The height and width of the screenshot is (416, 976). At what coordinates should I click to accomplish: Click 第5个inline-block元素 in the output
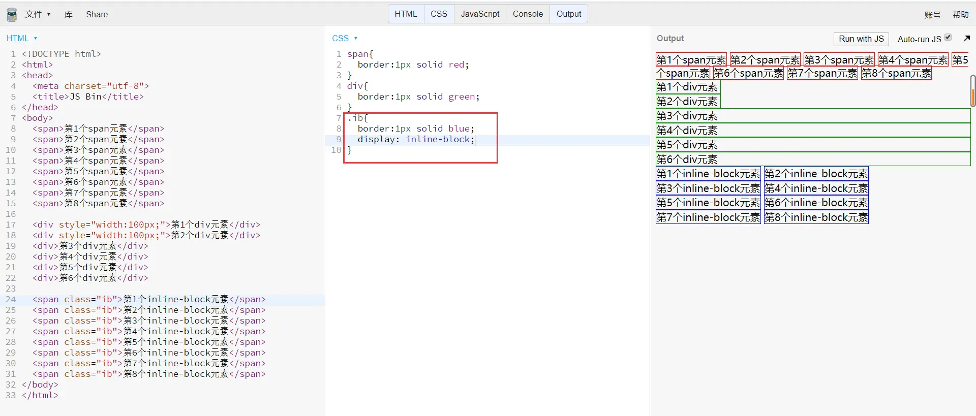[x=708, y=203]
